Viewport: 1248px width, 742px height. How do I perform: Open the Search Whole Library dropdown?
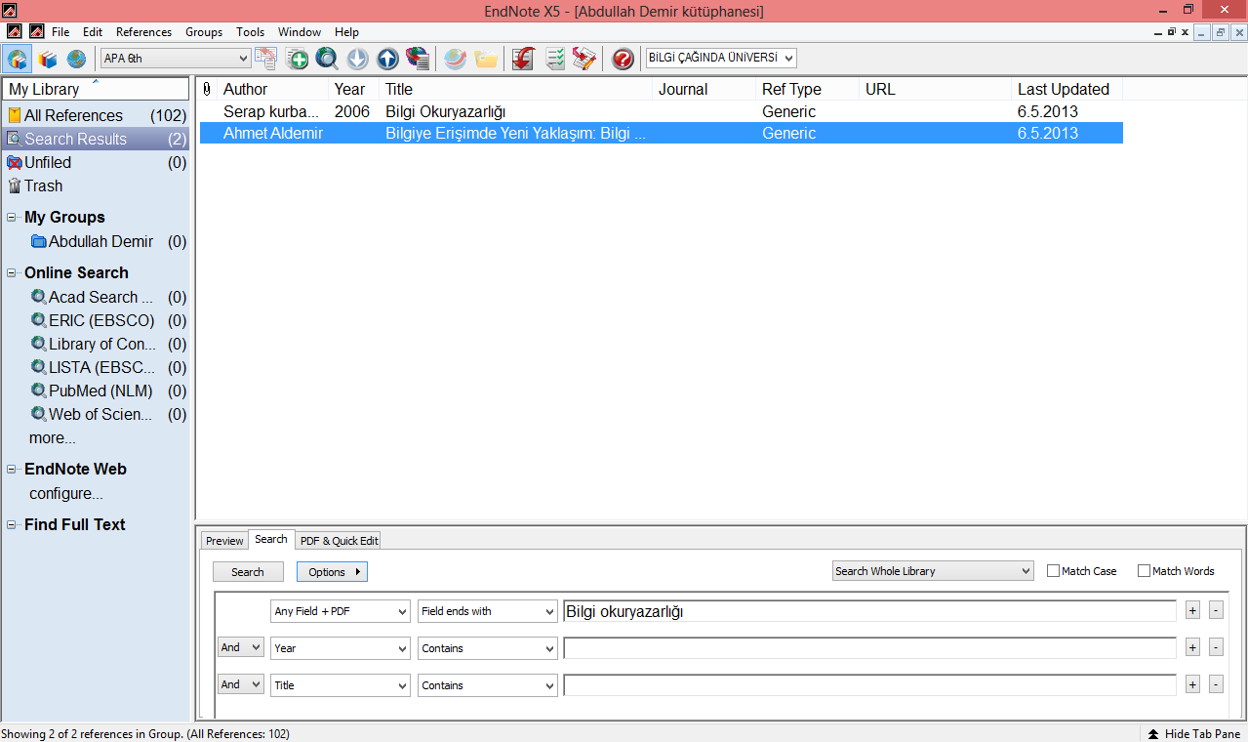point(933,571)
